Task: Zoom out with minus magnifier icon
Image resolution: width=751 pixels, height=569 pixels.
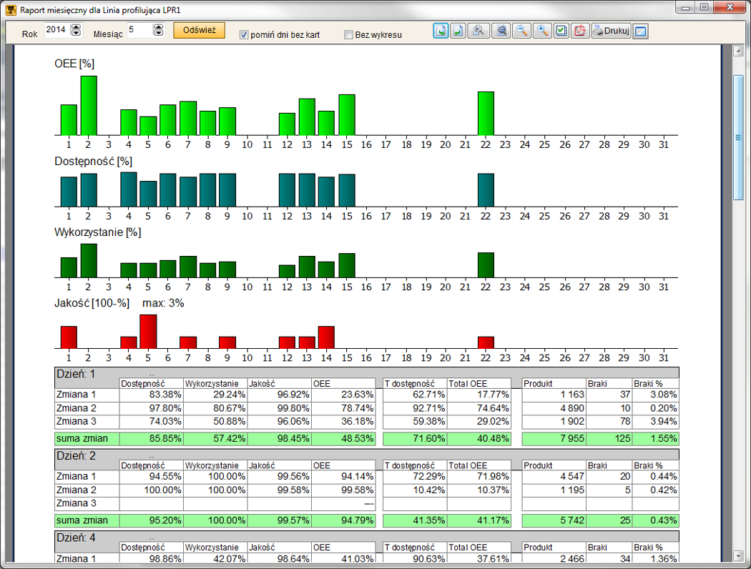Action: pyautogui.click(x=521, y=31)
